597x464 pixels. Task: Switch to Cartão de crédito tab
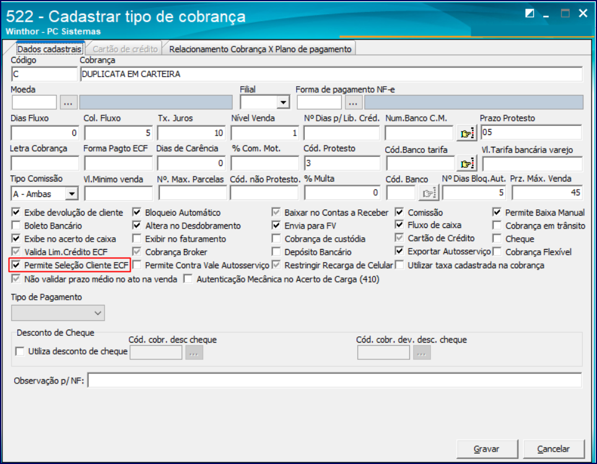125,49
